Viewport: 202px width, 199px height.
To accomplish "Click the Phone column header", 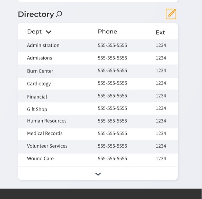I will (107, 31).
